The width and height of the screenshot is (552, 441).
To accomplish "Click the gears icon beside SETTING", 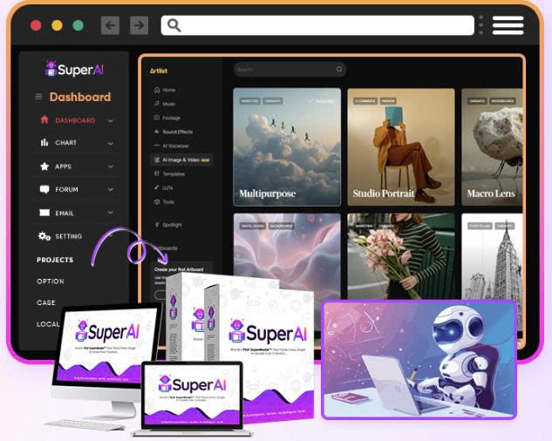I will [x=44, y=236].
